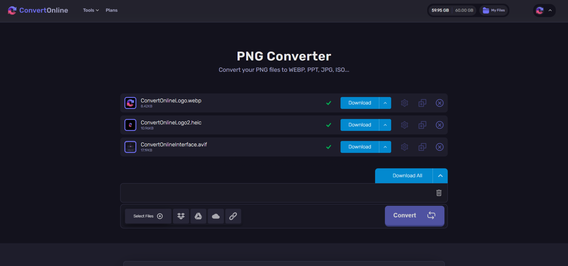This screenshot has width=568, height=266.
Task: Click the ConvertOnlineInterface.avif thumbnail
Action: click(x=130, y=147)
